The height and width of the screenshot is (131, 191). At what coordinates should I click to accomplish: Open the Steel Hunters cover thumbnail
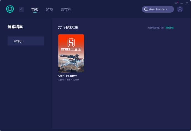(x=71, y=53)
